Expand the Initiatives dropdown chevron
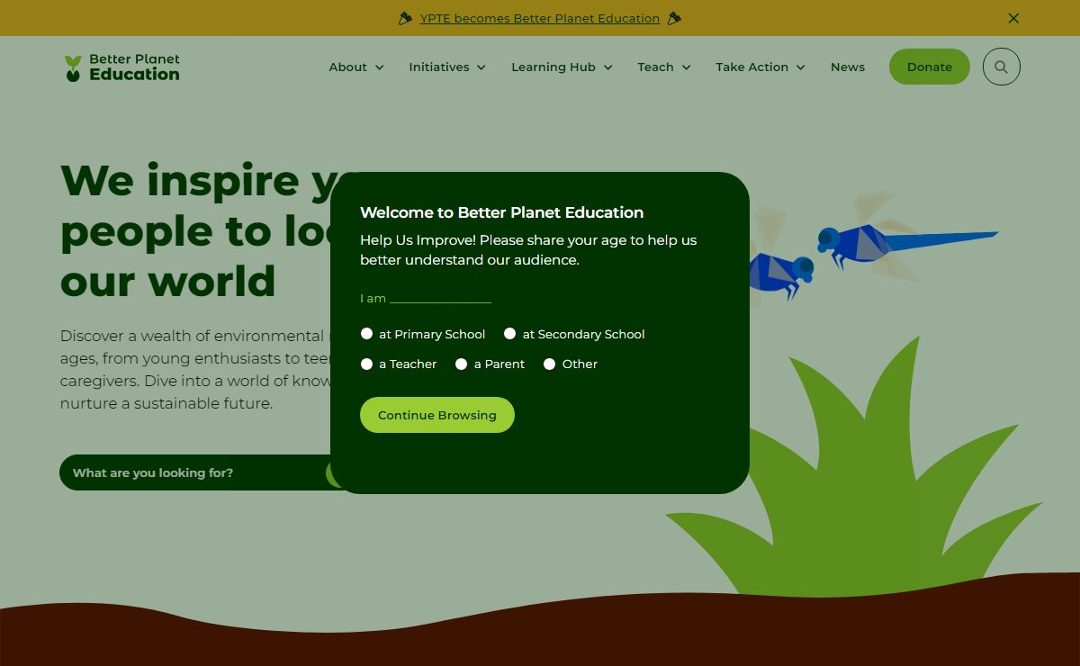This screenshot has height=666, width=1080. click(x=481, y=67)
